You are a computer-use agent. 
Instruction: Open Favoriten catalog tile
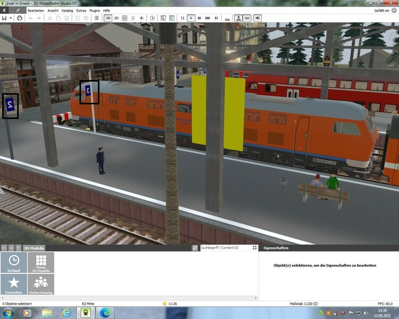(14, 284)
